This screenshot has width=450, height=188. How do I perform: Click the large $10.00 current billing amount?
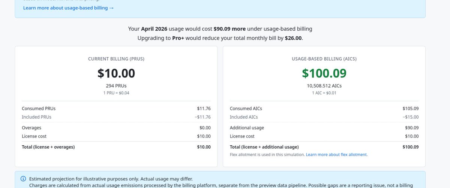(x=116, y=73)
